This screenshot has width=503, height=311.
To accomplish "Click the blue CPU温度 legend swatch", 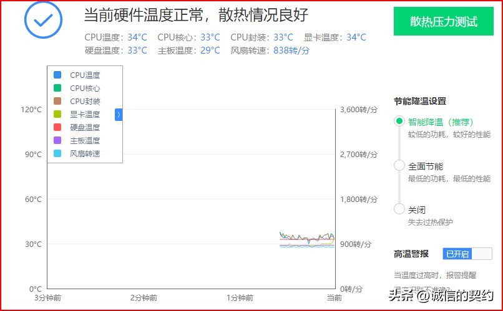I will [x=57, y=75].
